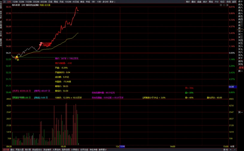Toggle the side panel icon above the chart
The height and width of the screenshot is (151, 244).
[227, 5]
